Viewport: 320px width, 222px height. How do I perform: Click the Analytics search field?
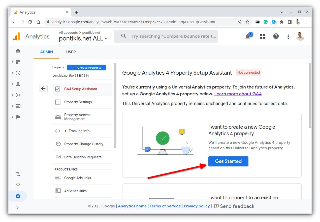click(x=166, y=36)
